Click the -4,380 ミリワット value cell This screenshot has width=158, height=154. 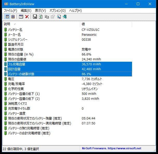point(92,84)
